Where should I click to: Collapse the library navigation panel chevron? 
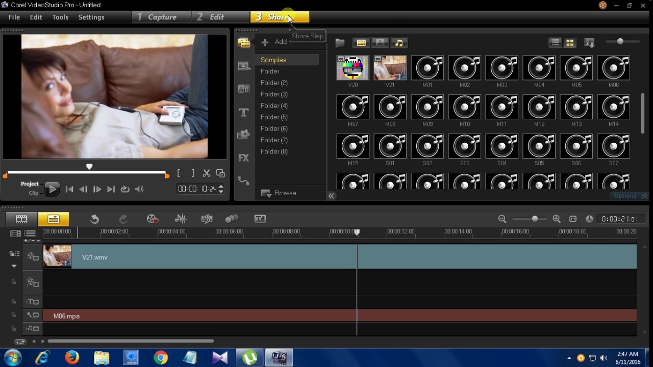[331, 196]
